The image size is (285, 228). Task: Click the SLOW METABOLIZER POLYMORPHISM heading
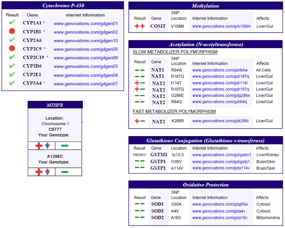(175, 52)
